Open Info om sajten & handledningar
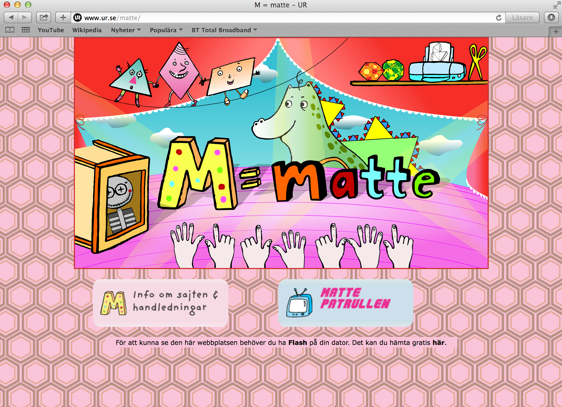 click(160, 303)
